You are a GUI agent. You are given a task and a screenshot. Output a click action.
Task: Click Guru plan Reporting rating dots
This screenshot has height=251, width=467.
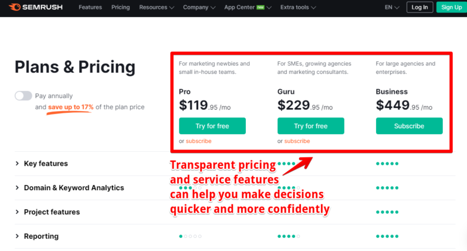pyautogui.click(x=288, y=236)
